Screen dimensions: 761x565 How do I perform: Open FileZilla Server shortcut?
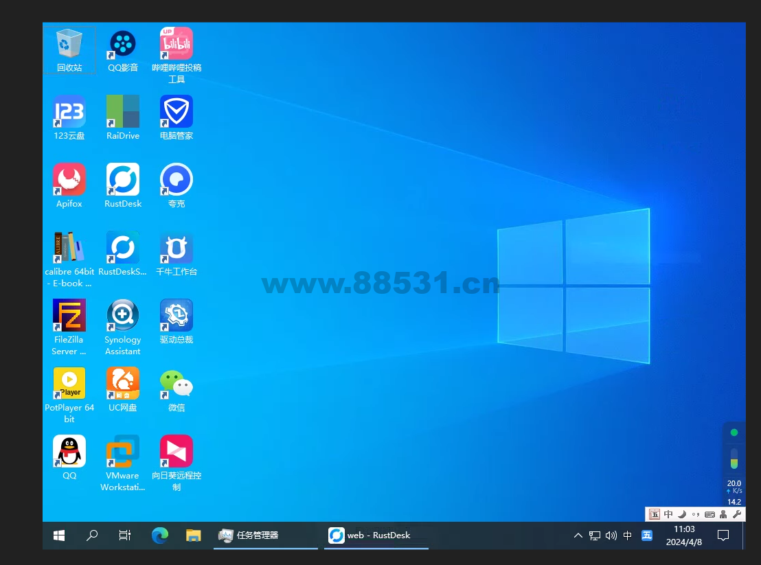(x=69, y=327)
